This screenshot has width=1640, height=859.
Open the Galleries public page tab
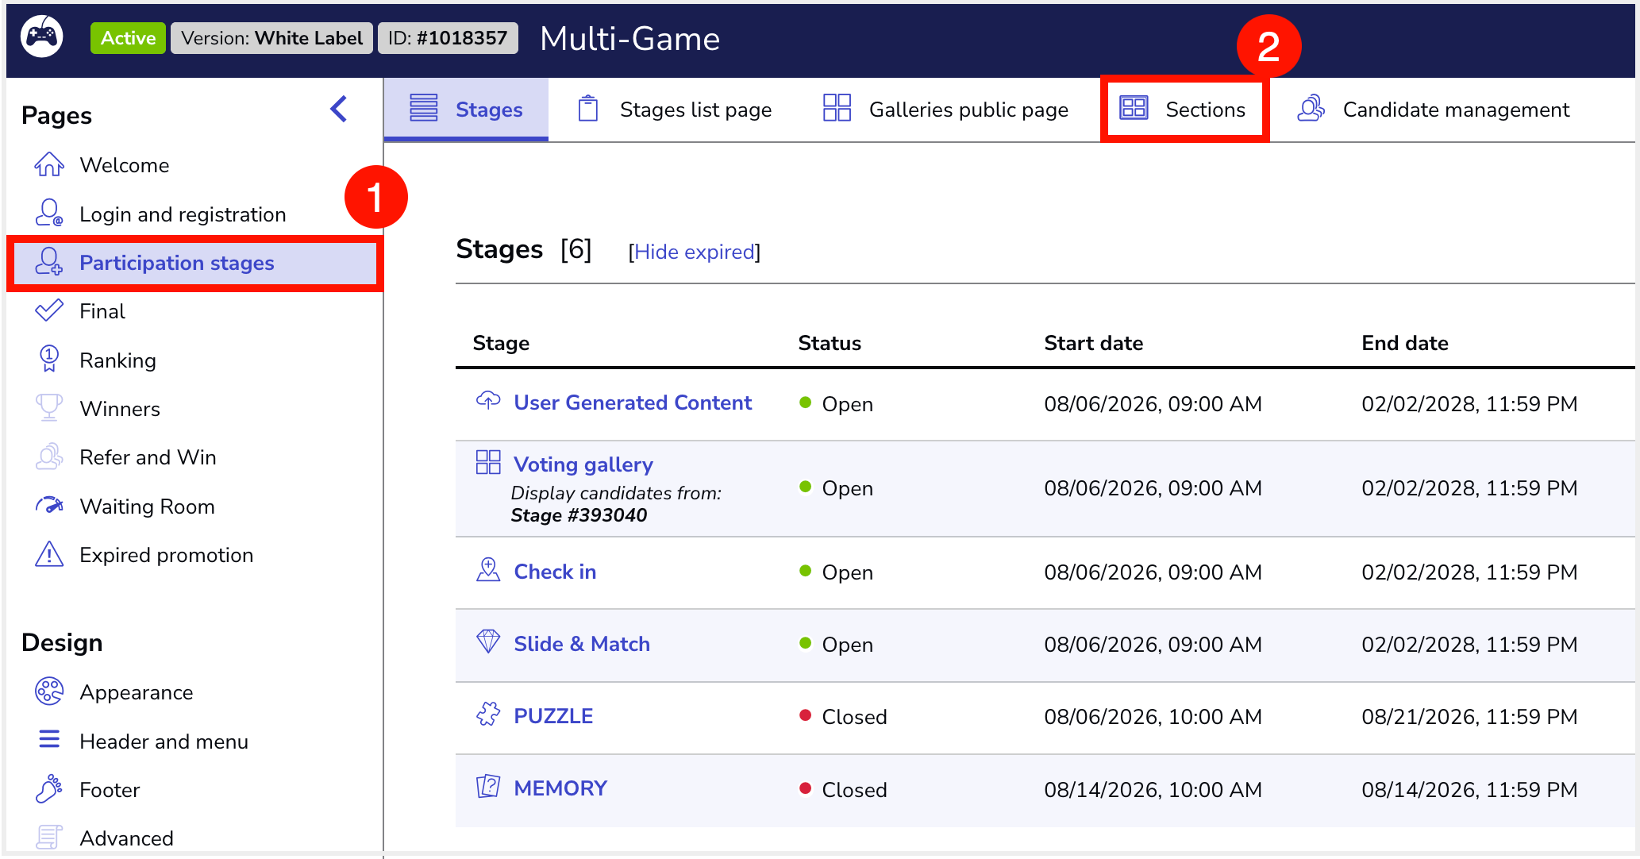(x=946, y=110)
